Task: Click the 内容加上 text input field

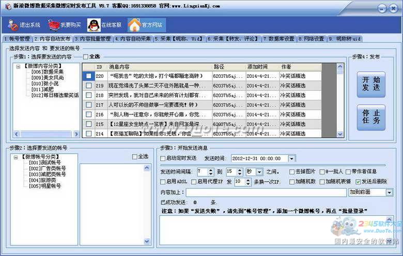Action: pyautogui.click(x=266, y=192)
